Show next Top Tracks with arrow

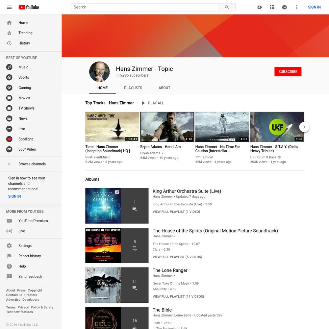point(304,127)
